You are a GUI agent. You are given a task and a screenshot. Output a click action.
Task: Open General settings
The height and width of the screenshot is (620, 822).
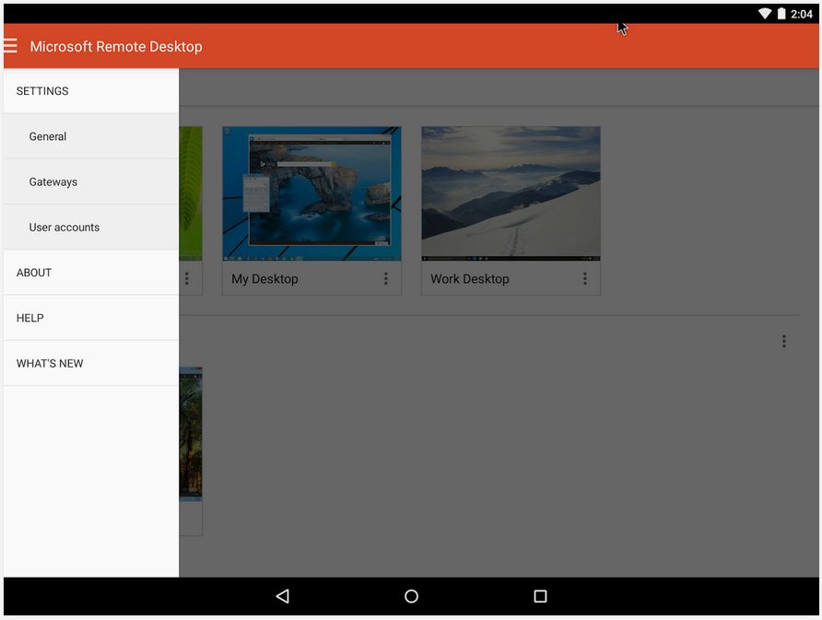(91, 136)
